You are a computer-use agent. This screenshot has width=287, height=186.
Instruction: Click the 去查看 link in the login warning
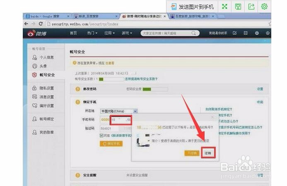pos(110,63)
